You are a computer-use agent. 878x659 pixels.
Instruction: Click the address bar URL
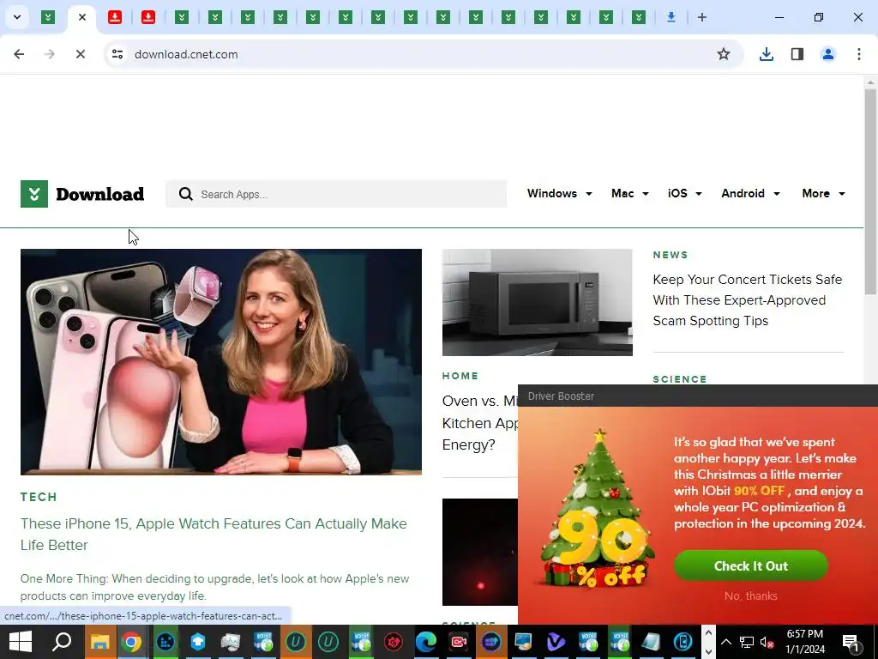(186, 54)
